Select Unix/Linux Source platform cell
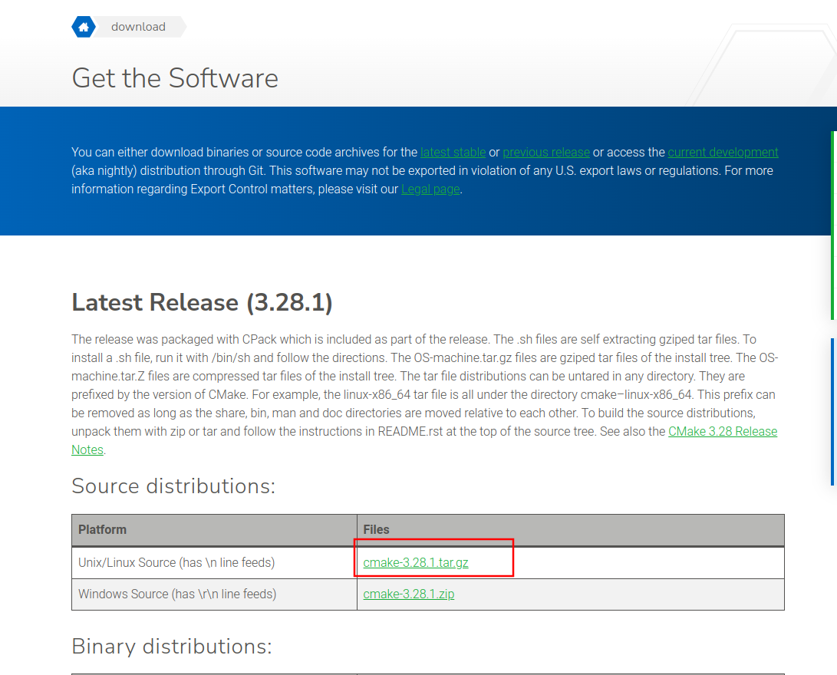837x675 pixels. [214, 563]
